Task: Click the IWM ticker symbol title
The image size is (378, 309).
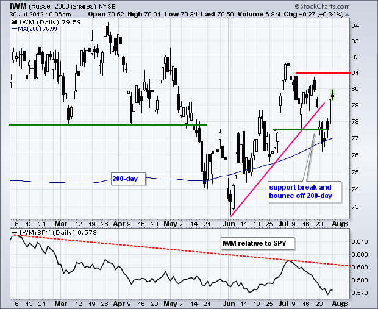Action: (x=18, y=5)
